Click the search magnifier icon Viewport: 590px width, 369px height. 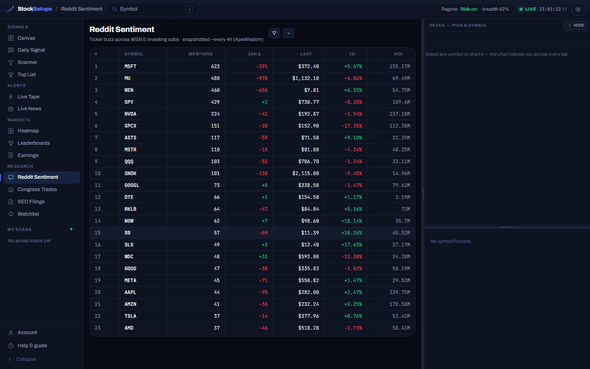tap(114, 9)
